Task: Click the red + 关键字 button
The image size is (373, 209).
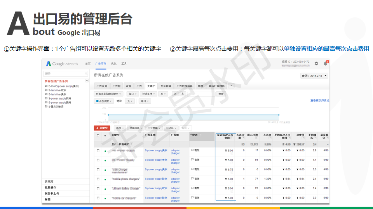Action: coord(102,128)
